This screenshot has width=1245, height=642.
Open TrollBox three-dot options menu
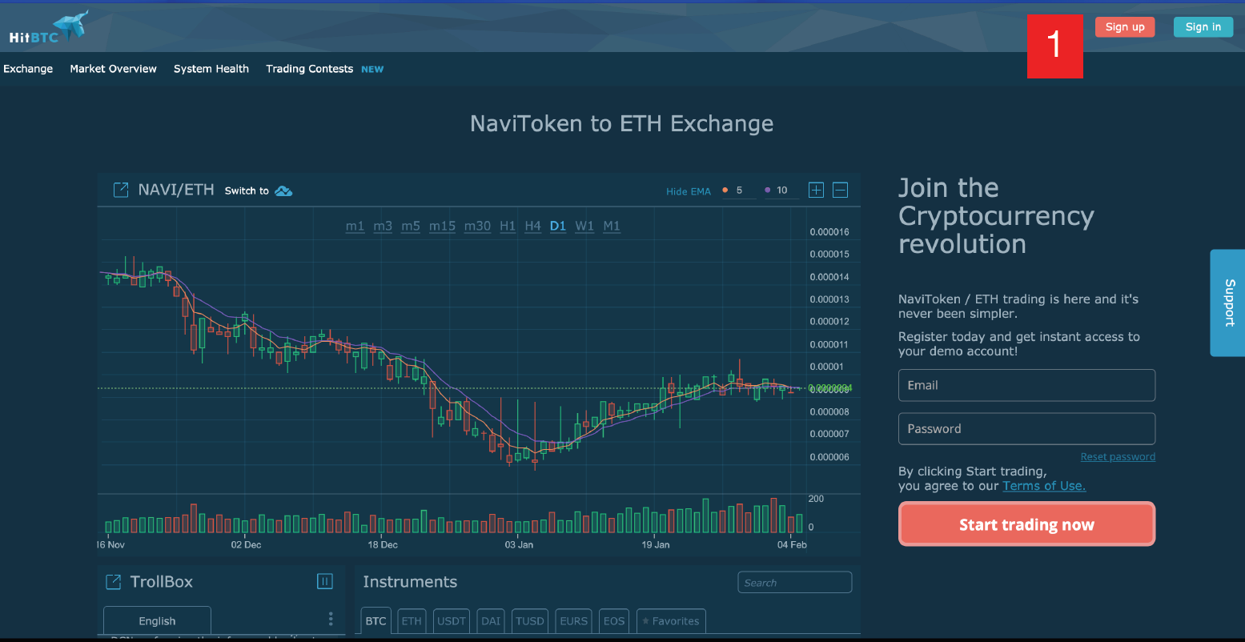point(331,619)
